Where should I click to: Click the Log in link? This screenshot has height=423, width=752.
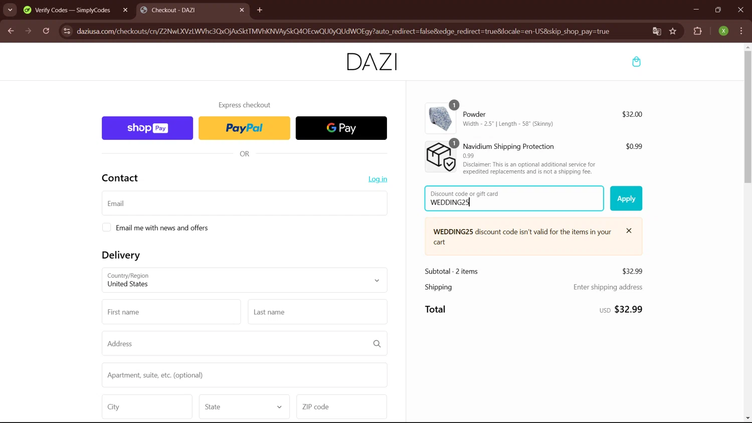click(378, 179)
